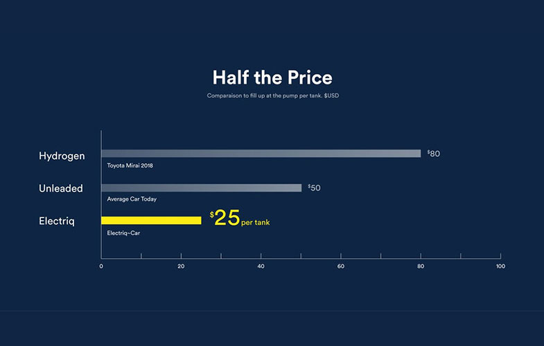Click the 40 axis tick label
Image resolution: width=544 pixels, height=346 pixels.
pyautogui.click(x=261, y=266)
